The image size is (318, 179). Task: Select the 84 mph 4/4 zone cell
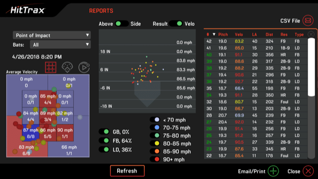click(x=31, y=116)
